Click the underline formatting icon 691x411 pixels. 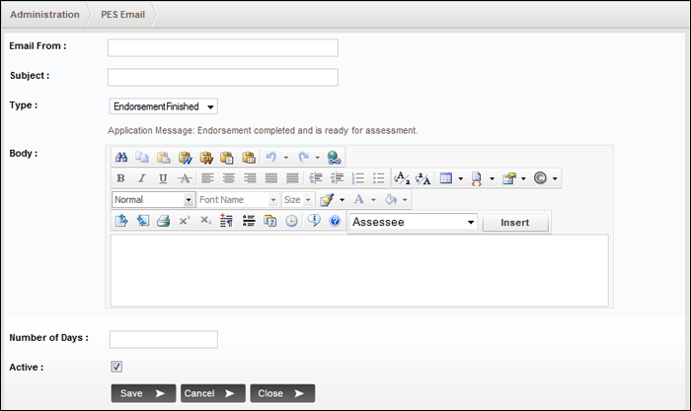coord(163,178)
